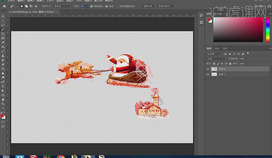Viewport: 272px width, 158px height.
Task: Select the Type tool
Action: point(3,87)
